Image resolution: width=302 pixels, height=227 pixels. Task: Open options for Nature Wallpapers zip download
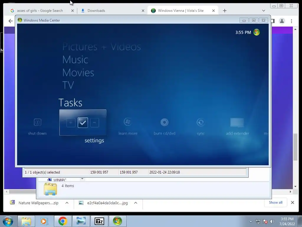(67, 203)
